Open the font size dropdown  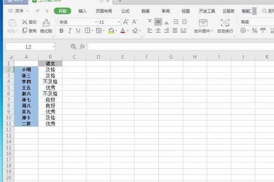[119, 22]
